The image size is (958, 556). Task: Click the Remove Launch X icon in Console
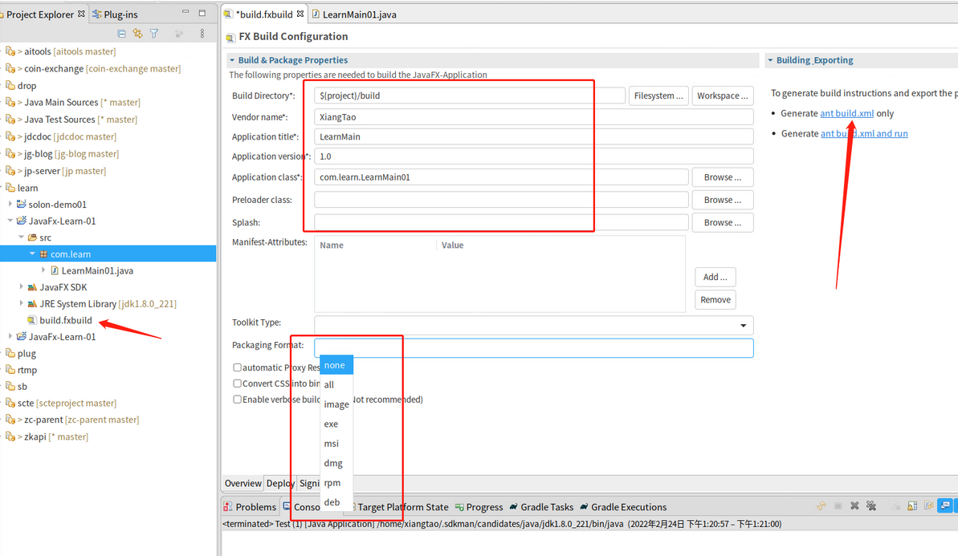[x=854, y=506]
